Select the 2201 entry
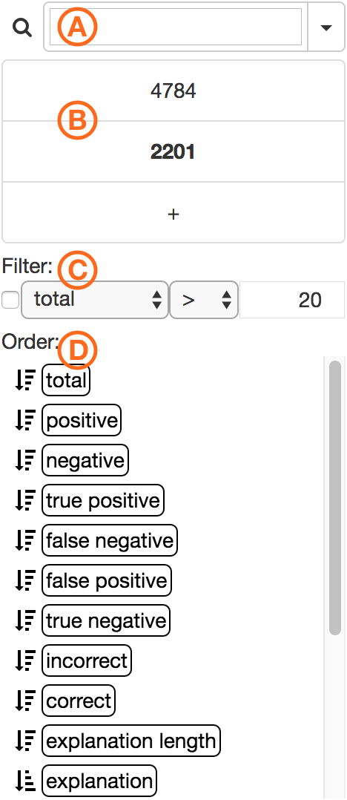Screen dimensions: 347x800 [x=173, y=151]
